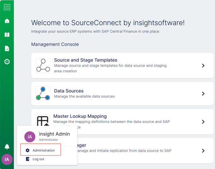
Task: Go to Home in the sidebar
Action: pyautogui.click(x=7, y=21)
